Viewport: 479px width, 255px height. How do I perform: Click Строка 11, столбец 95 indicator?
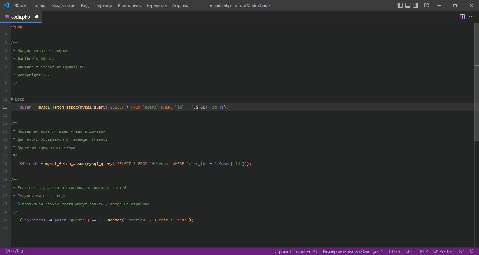pos(296,251)
